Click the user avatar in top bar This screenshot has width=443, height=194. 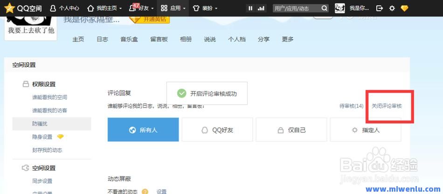(340, 8)
